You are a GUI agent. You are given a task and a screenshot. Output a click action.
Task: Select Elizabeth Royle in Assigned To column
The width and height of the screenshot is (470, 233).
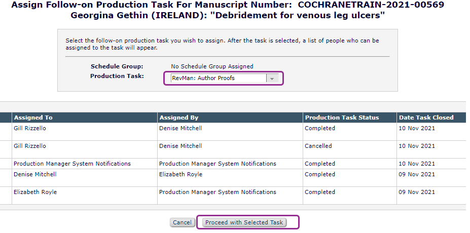pos(35,192)
